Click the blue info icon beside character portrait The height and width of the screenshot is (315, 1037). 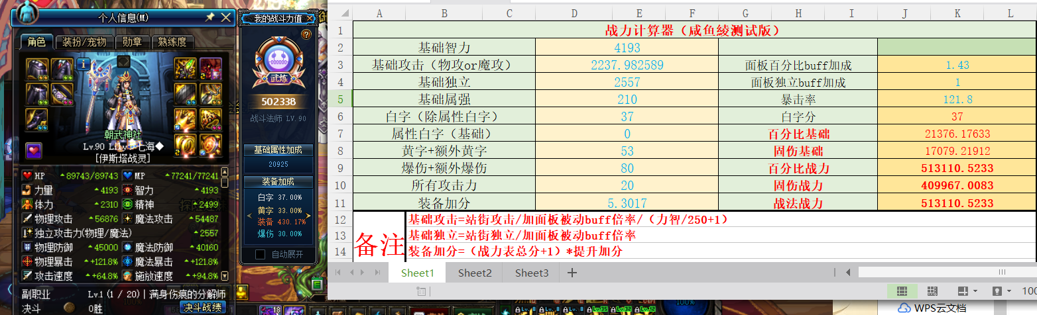click(x=83, y=64)
